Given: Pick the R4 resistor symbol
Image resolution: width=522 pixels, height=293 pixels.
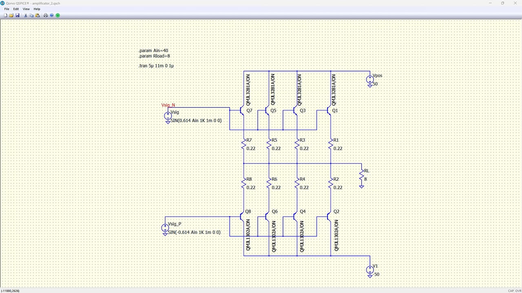Looking at the screenshot, I should pyautogui.click(x=297, y=183).
